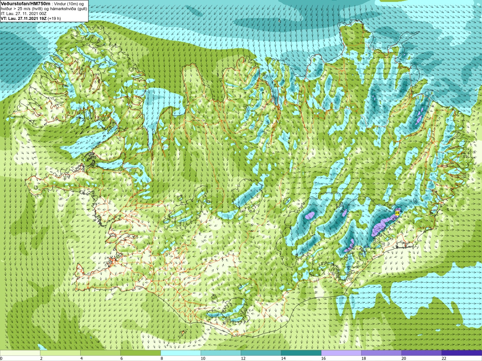Select the 20–22 m/s violet legend swatch

[422, 353]
